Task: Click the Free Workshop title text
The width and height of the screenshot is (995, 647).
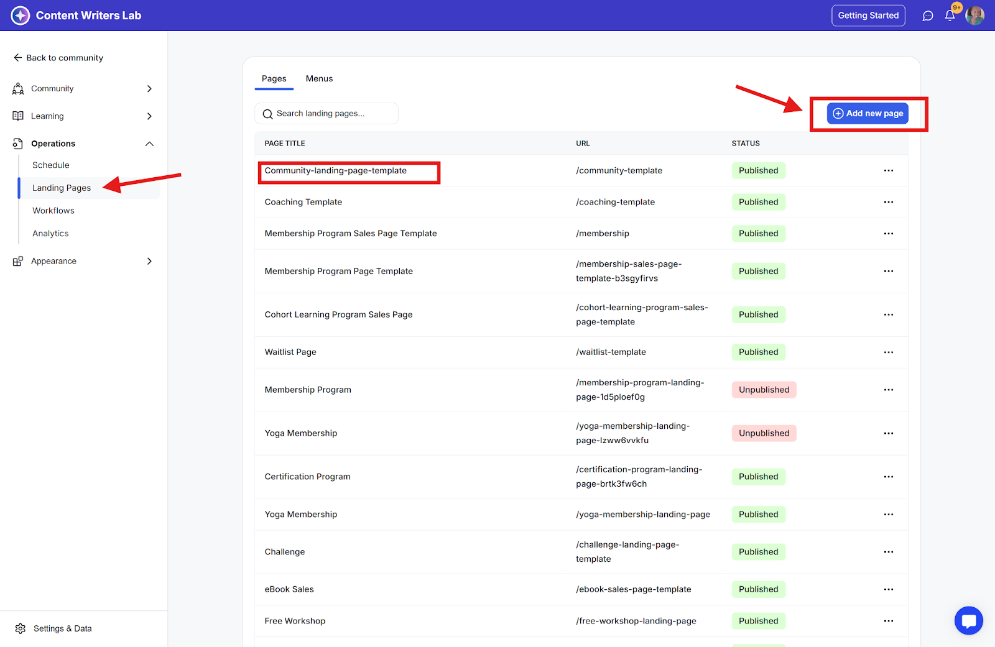Action: [295, 621]
